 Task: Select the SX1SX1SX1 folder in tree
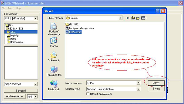[14, 28]
